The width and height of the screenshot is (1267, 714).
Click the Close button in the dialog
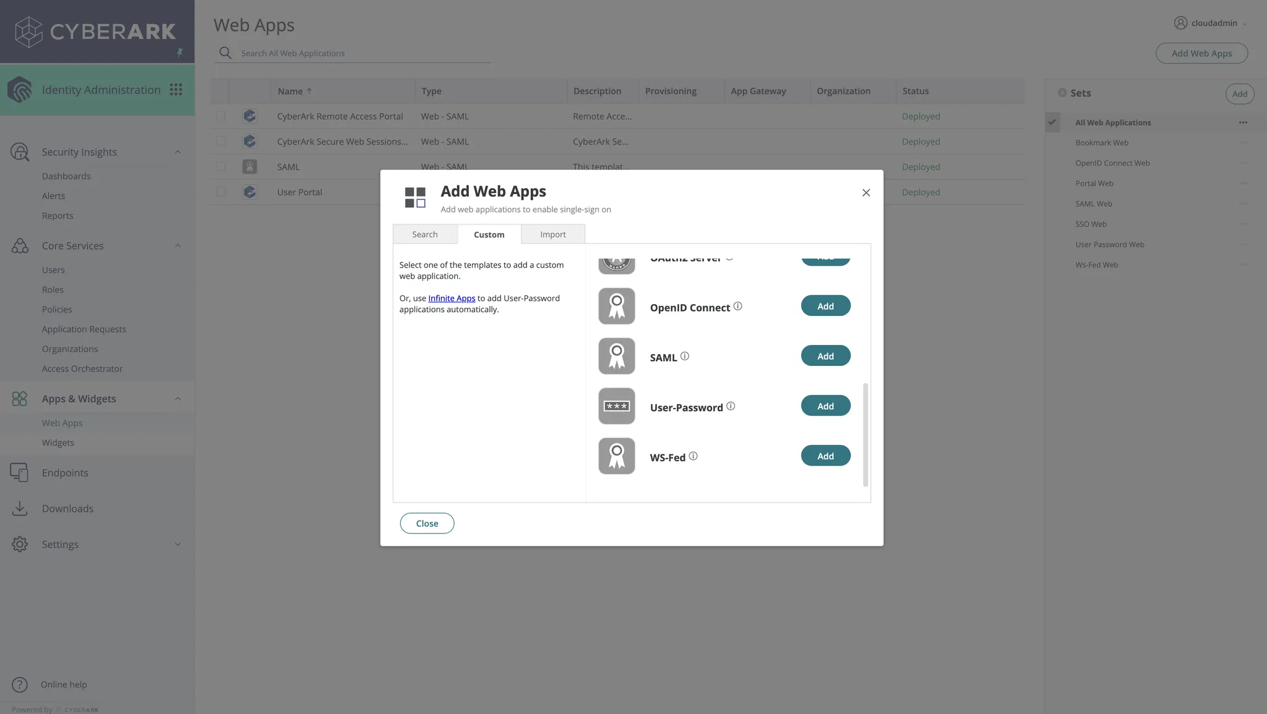pyautogui.click(x=427, y=524)
